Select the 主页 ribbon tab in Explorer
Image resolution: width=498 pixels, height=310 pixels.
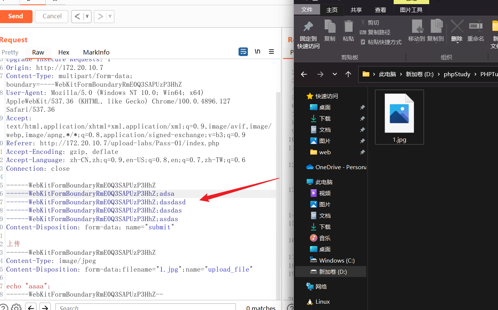tap(332, 10)
